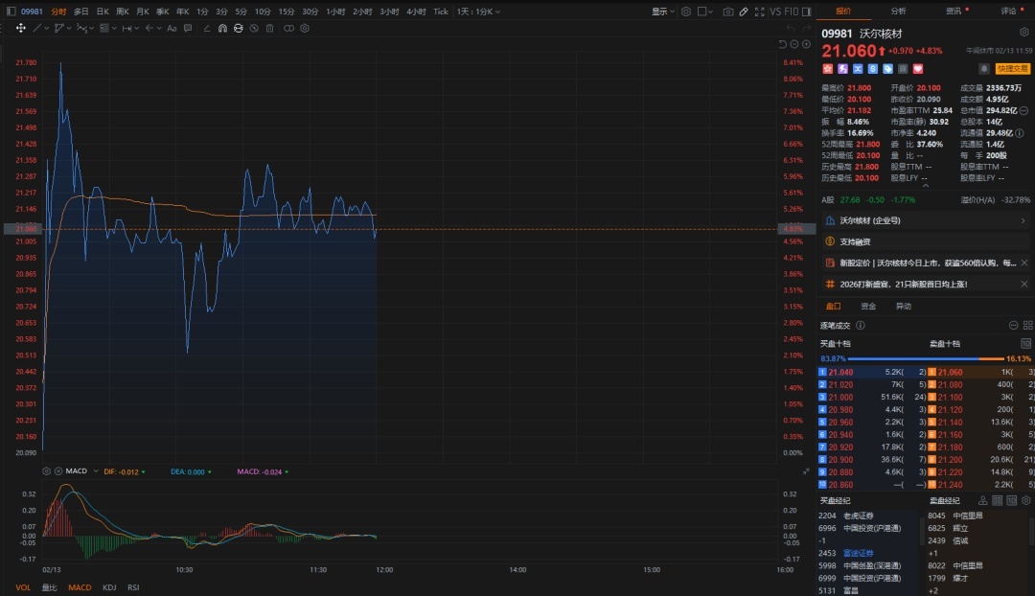Remove the MACD indicator with X icon
Screen dimensions: 1035x596
tap(57, 471)
